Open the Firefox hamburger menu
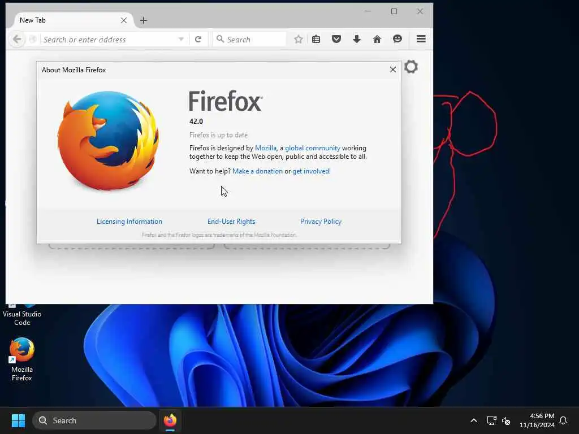Screen dimensions: 579x434 421,39
